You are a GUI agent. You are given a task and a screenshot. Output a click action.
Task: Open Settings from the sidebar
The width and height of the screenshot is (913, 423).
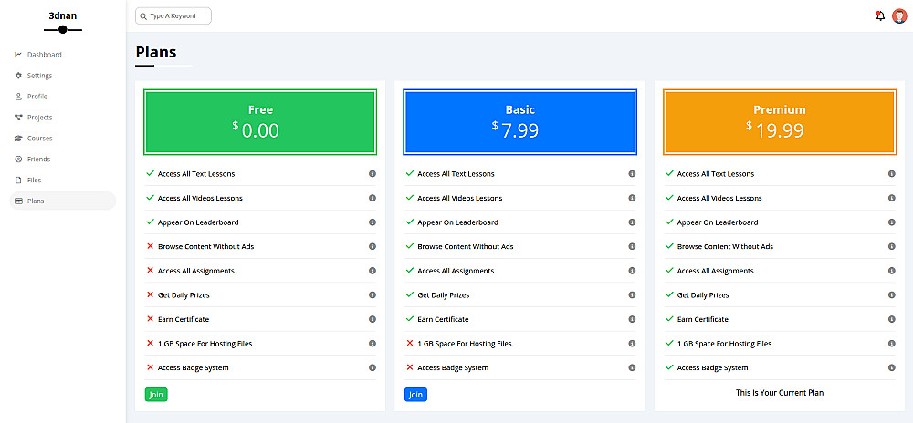pos(63,76)
